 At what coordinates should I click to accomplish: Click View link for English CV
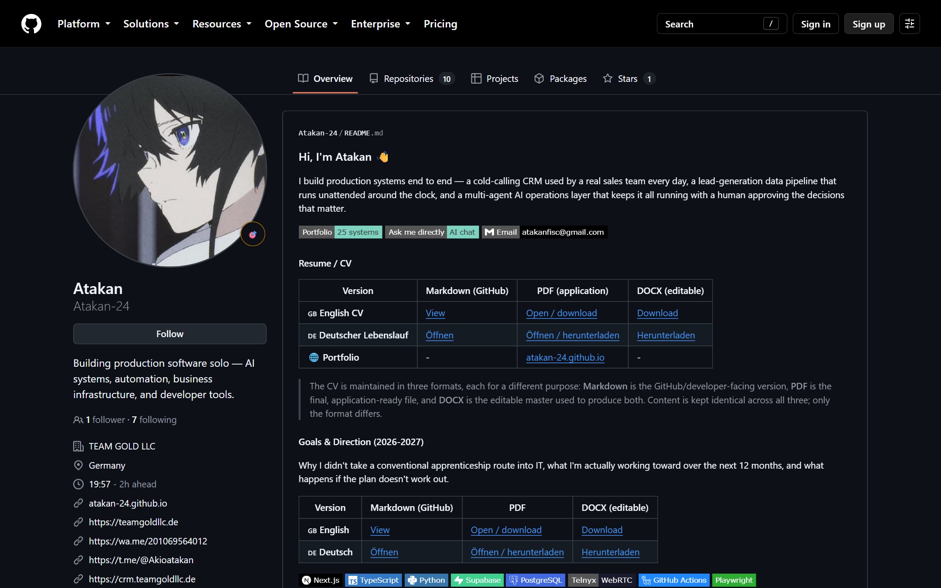click(435, 313)
